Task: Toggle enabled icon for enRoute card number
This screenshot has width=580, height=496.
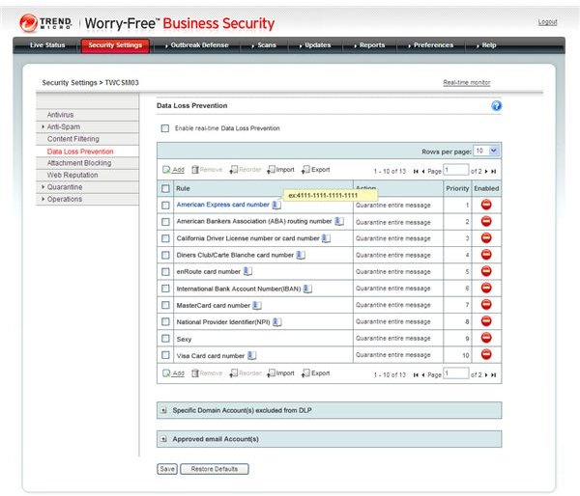Action: pyautogui.click(x=486, y=271)
